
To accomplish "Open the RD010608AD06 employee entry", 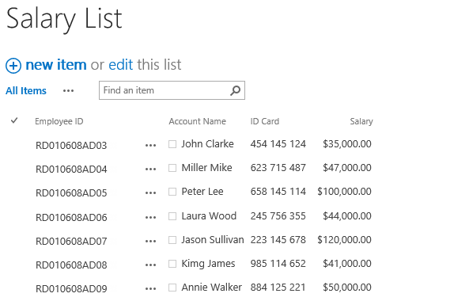I will coord(71,217).
